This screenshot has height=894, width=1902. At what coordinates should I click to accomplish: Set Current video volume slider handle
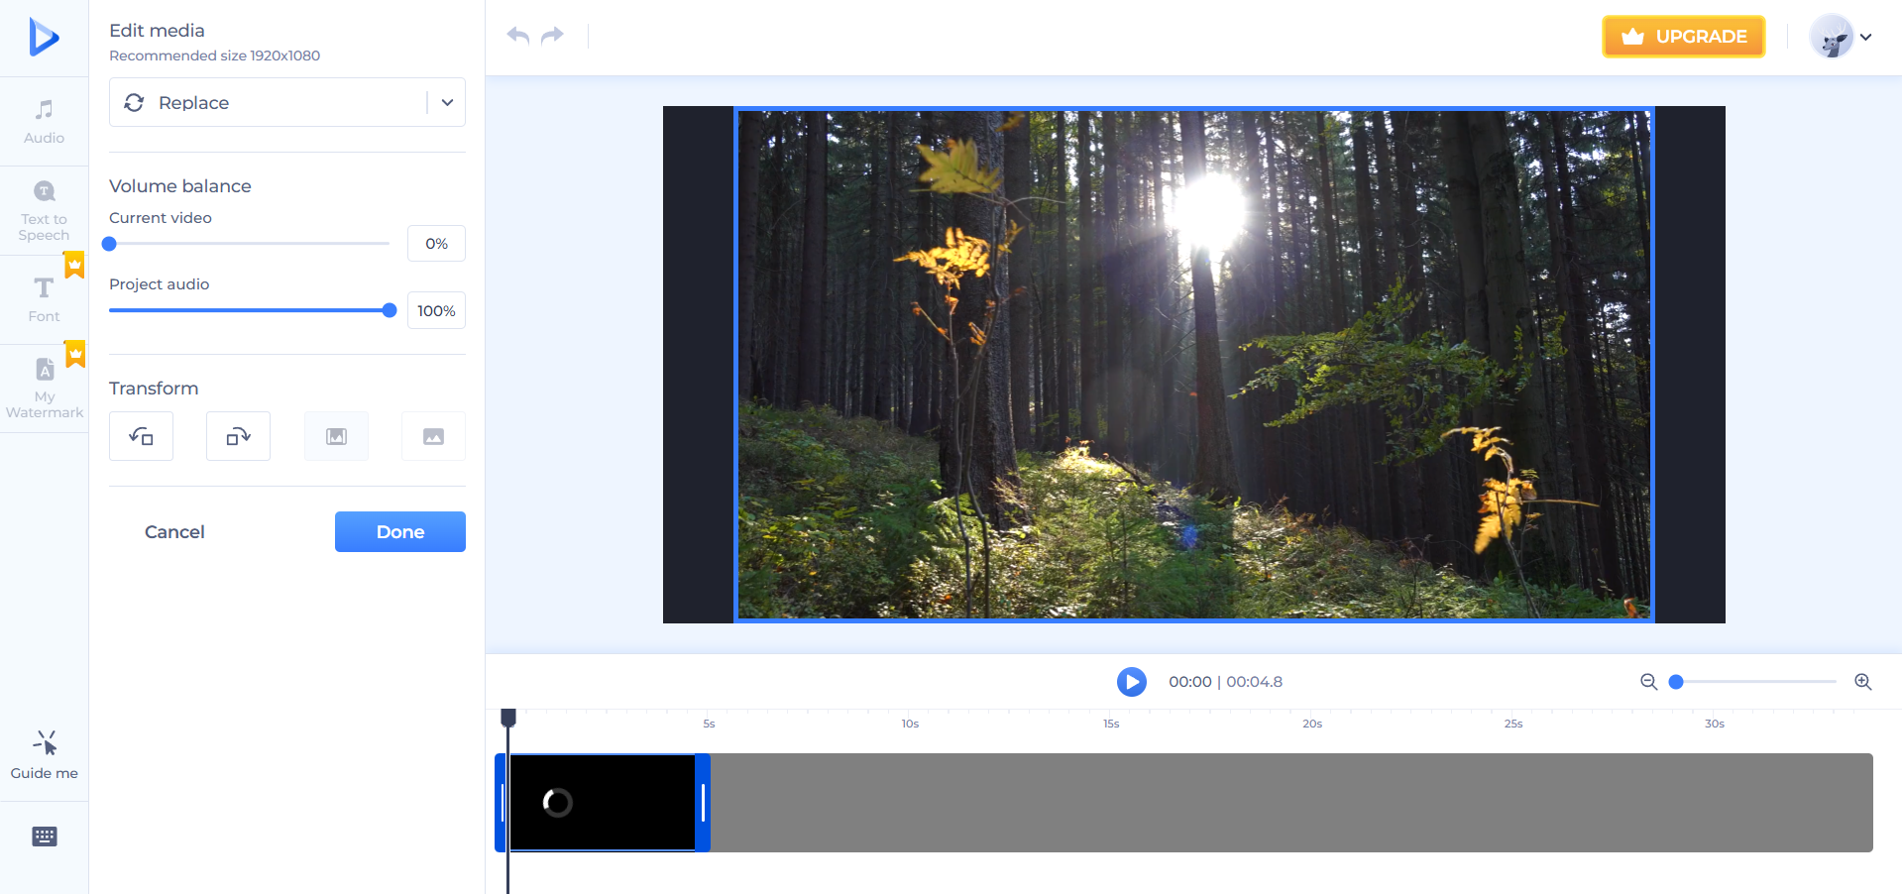point(109,243)
